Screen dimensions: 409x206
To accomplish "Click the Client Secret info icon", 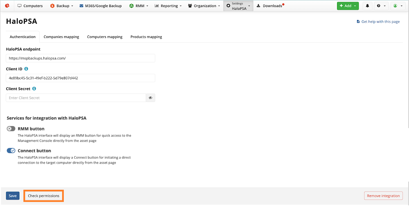I will (34, 89).
